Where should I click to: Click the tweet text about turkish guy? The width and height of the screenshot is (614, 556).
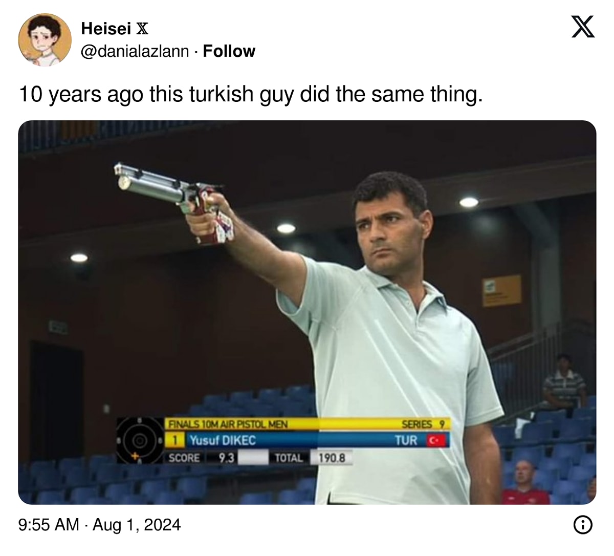pyautogui.click(x=251, y=95)
